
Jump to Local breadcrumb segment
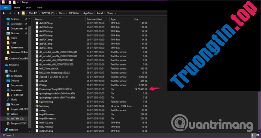click(100, 13)
